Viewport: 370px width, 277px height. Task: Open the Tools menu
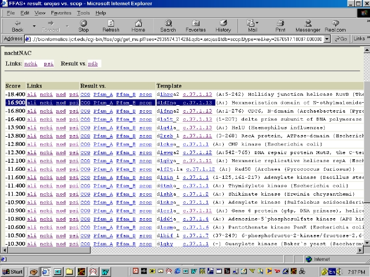[x=83, y=13]
